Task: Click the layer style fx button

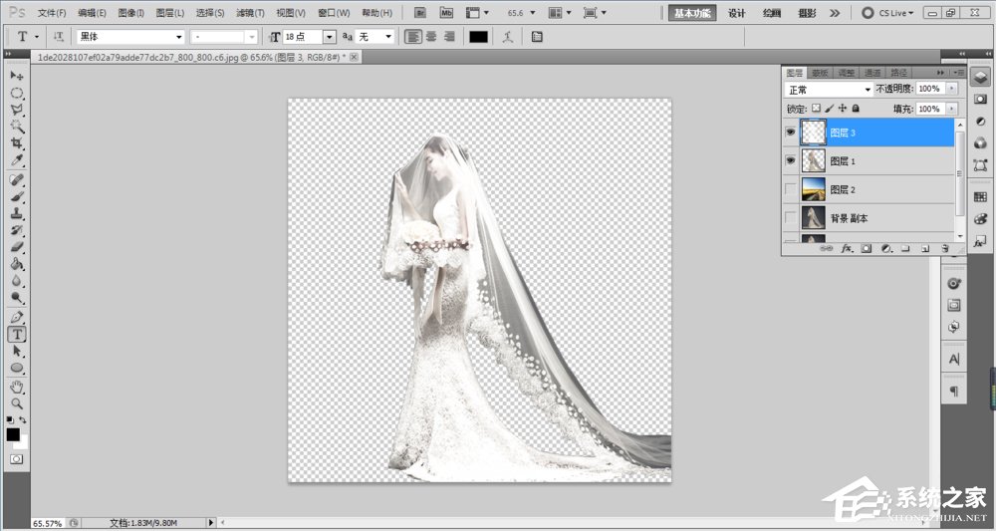Action: tap(848, 248)
